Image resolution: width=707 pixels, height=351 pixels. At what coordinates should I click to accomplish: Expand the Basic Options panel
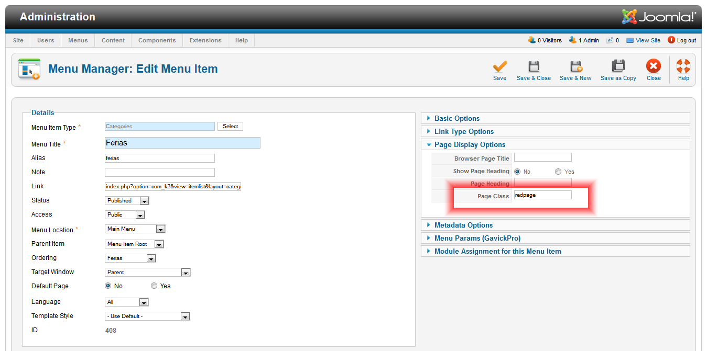pos(556,118)
